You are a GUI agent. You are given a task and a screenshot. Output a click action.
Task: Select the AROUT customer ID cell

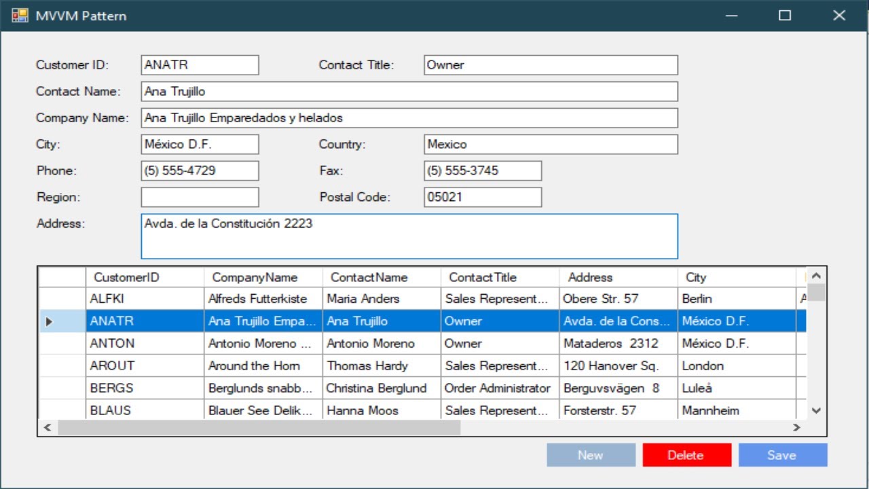pyautogui.click(x=145, y=366)
